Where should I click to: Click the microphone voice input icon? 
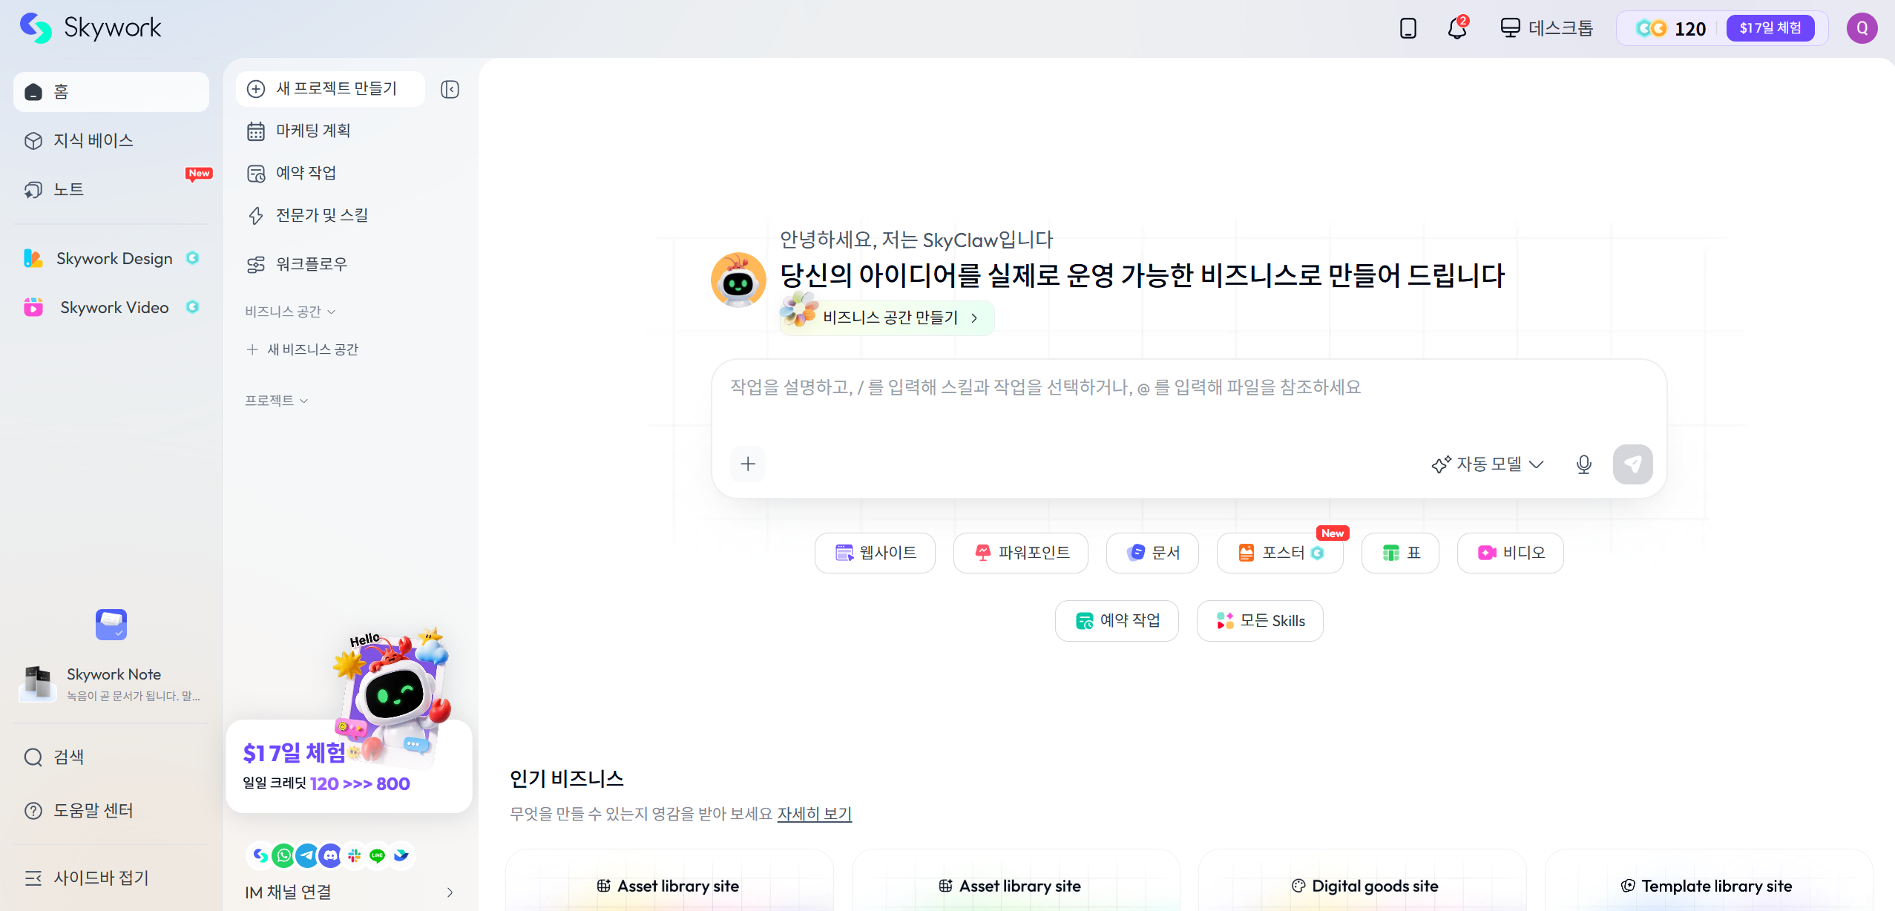tap(1584, 464)
